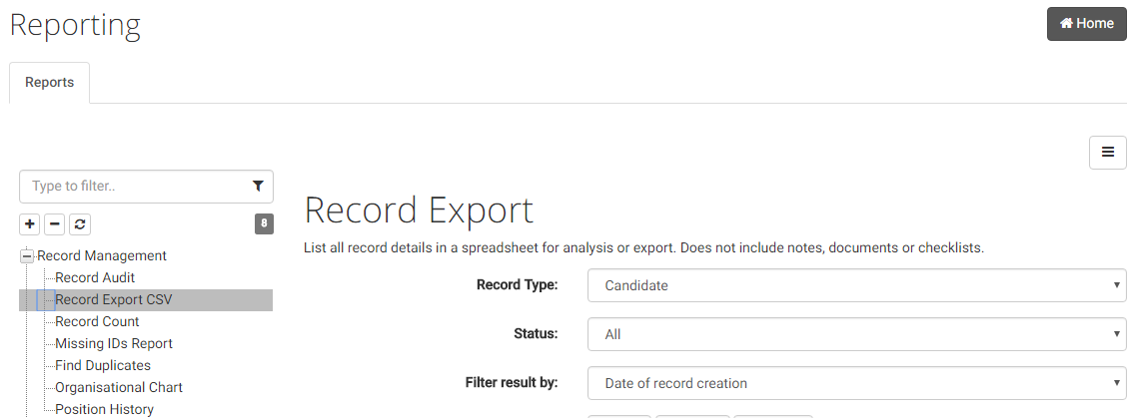This screenshot has width=1135, height=418.
Task: Click the Filter result by label
Action: click(512, 382)
